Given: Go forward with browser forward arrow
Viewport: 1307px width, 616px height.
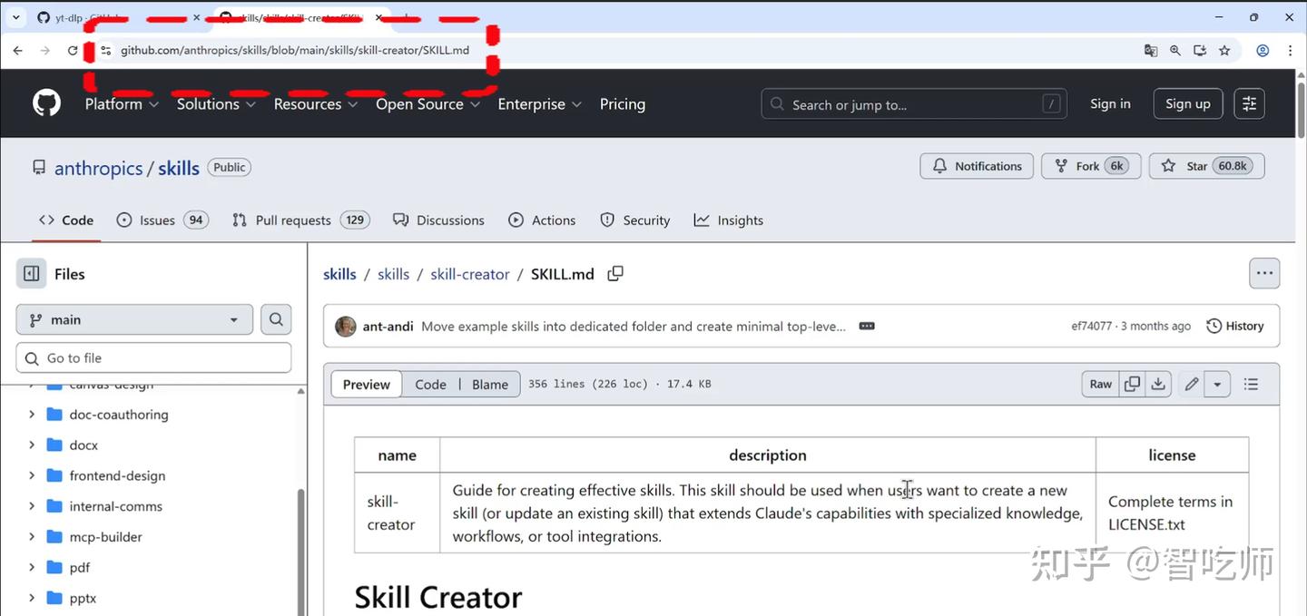Looking at the screenshot, I should [x=45, y=51].
